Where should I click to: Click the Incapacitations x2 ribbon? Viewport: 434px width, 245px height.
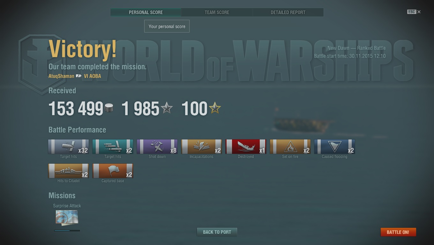pyautogui.click(x=201, y=147)
